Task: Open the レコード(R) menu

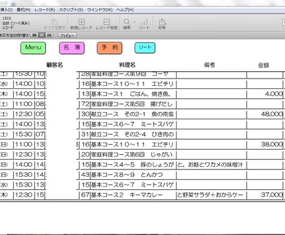Action: [x=45, y=10]
